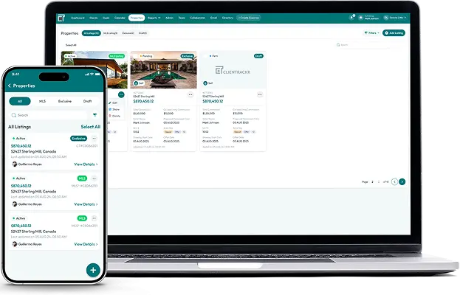The width and height of the screenshot is (460, 295).
Task: Tap the All tab on phone
Action: point(20,101)
